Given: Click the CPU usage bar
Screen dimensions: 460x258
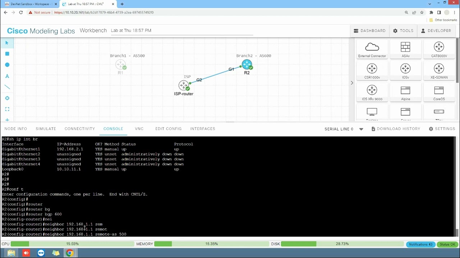Looking at the screenshot, I should 72,244.
